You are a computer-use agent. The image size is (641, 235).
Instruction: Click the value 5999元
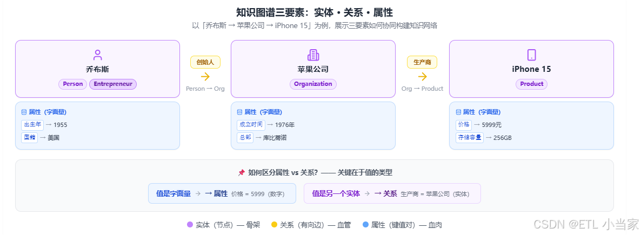492,125
